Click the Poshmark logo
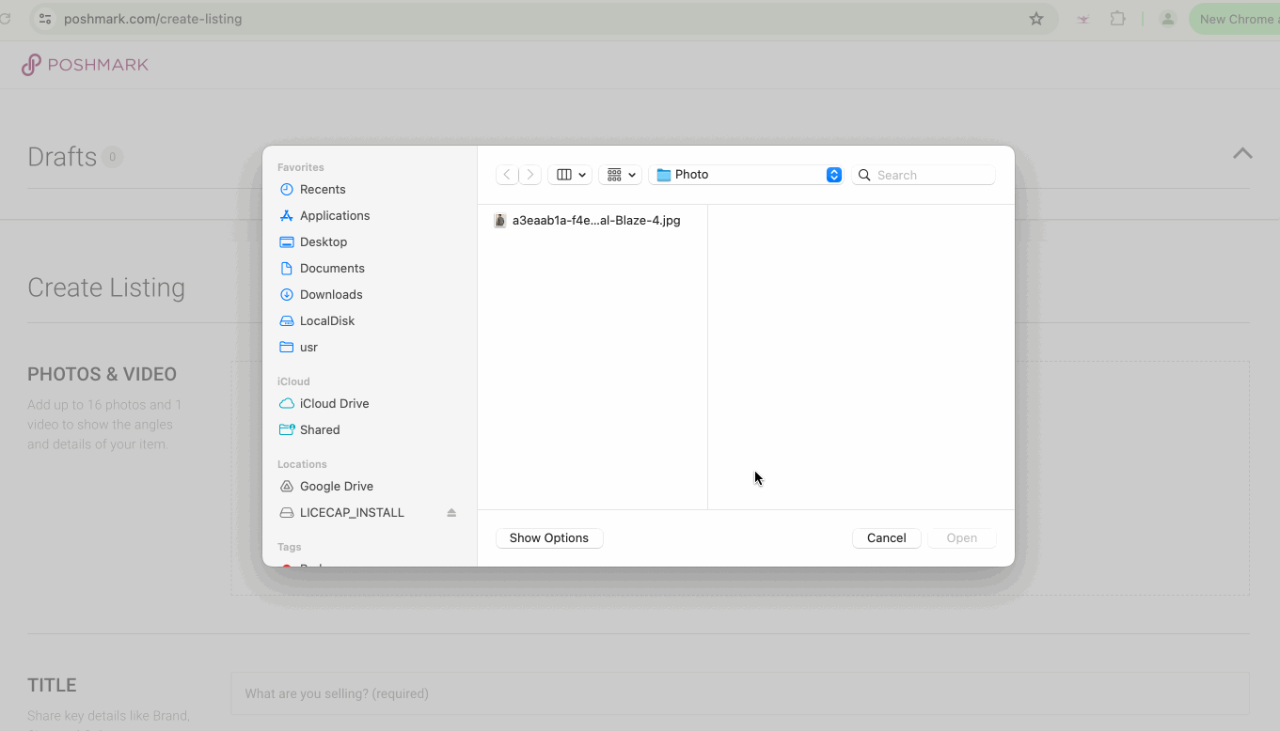This screenshot has height=731, width=1280. click(85, 65)
